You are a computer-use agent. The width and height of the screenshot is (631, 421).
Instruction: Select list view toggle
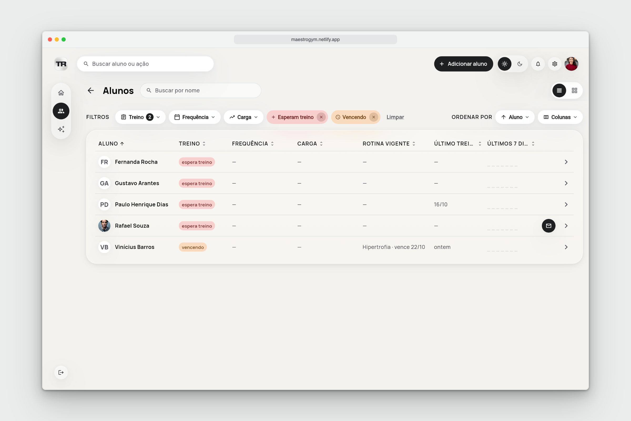559,91
